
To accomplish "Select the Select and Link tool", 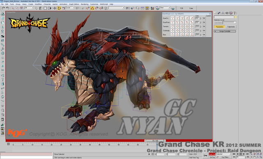I will click(x=13, y=8).
